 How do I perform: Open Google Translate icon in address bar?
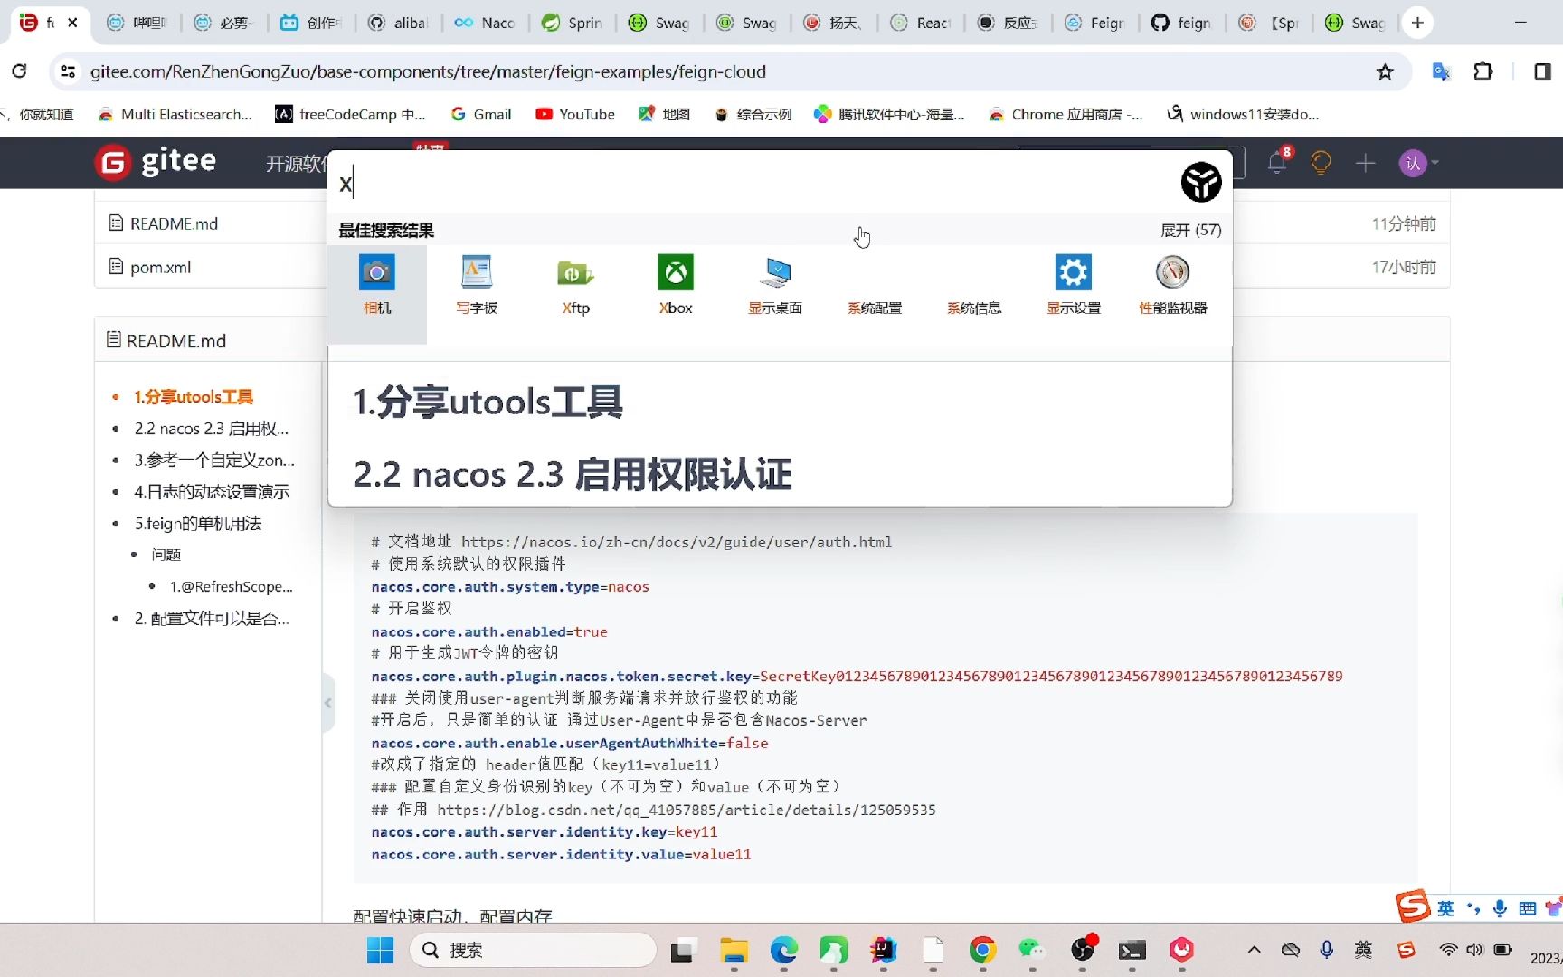coord(1440,71)
